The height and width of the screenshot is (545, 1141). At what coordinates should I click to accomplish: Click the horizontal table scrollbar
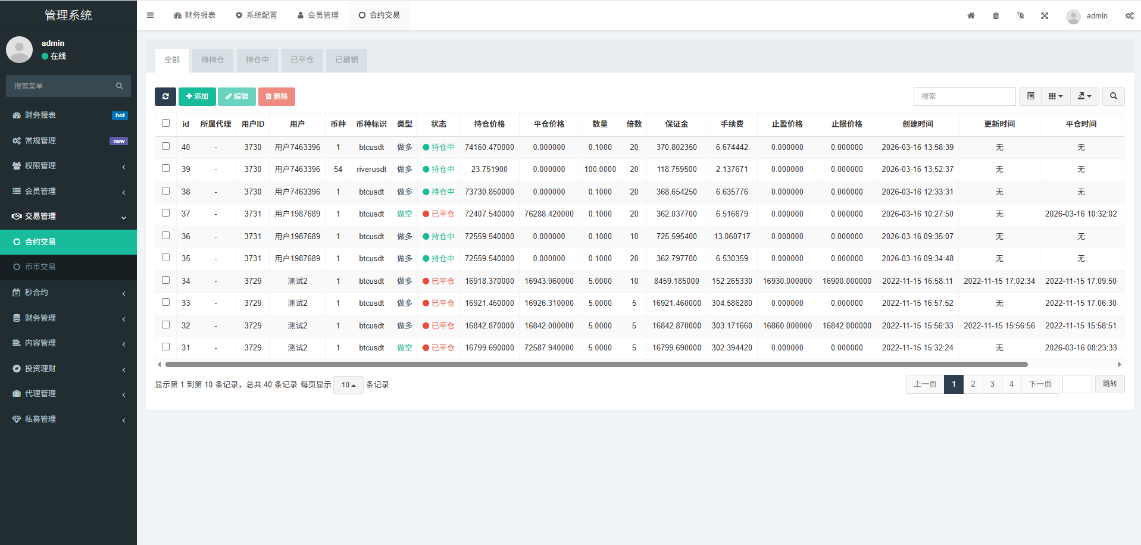595,364
